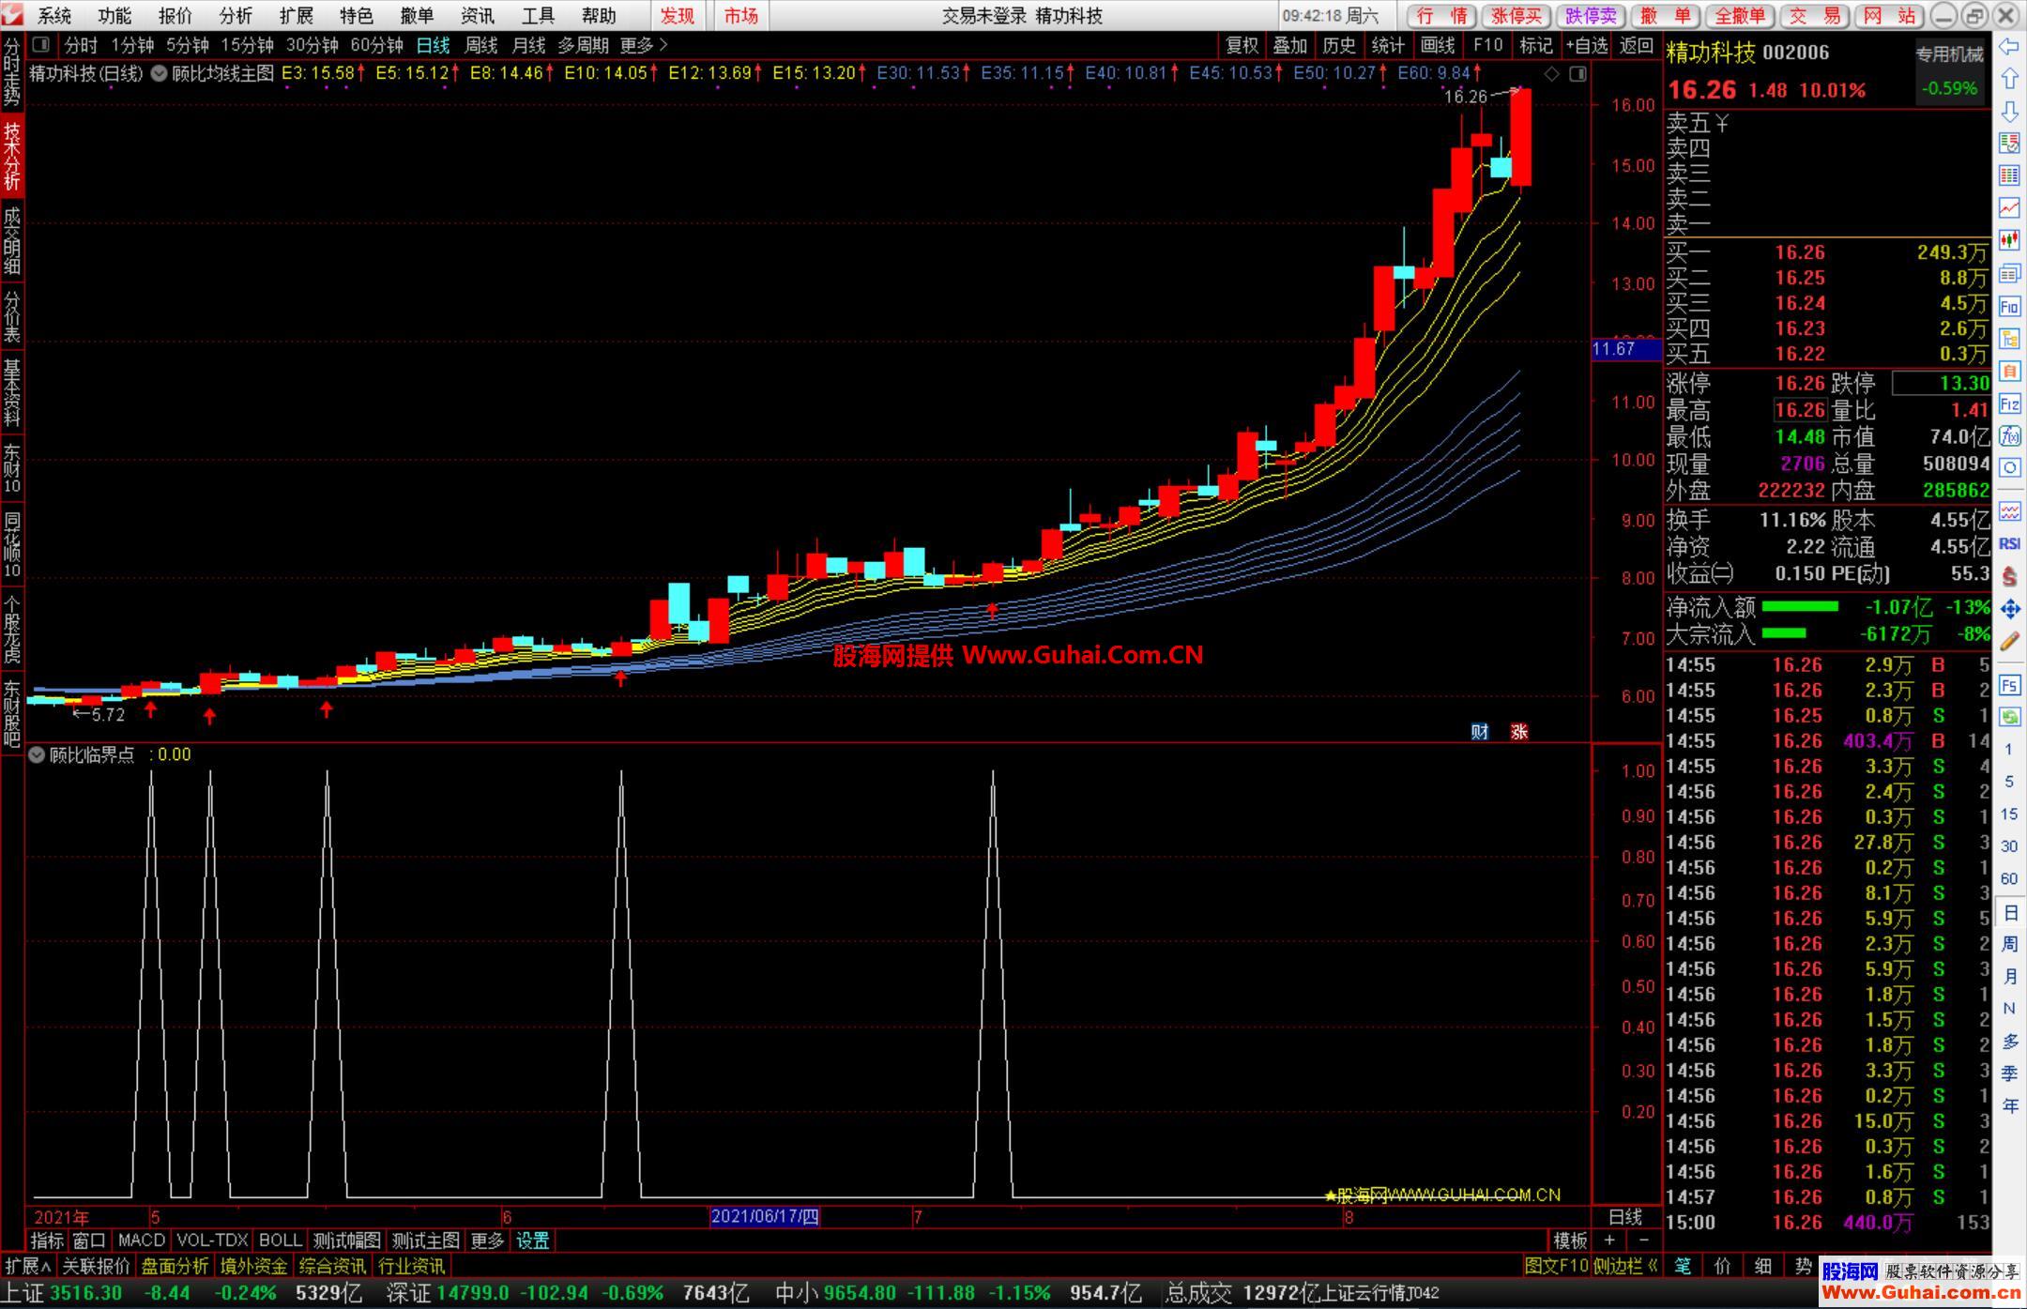Expand the 更多 period options
This screenshot has height=1309, width=2027.
(x=644, y=45)
